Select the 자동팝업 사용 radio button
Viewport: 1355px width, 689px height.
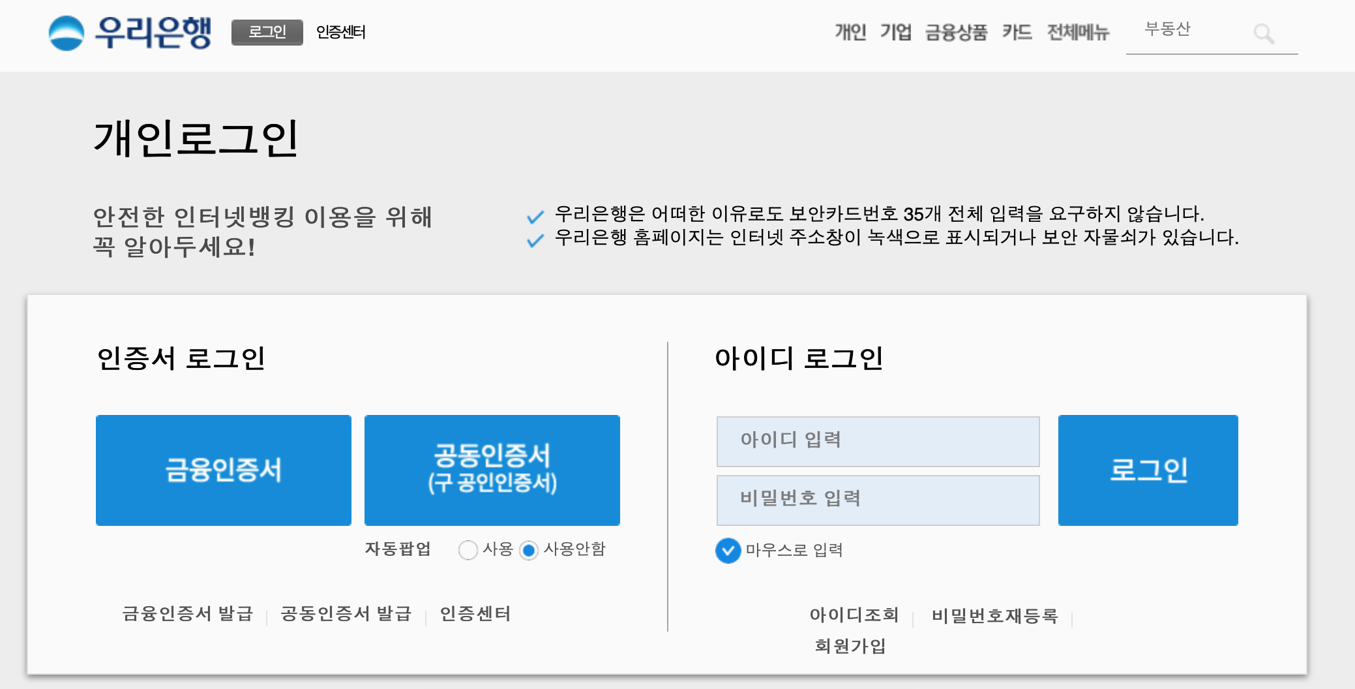point(468,550)
